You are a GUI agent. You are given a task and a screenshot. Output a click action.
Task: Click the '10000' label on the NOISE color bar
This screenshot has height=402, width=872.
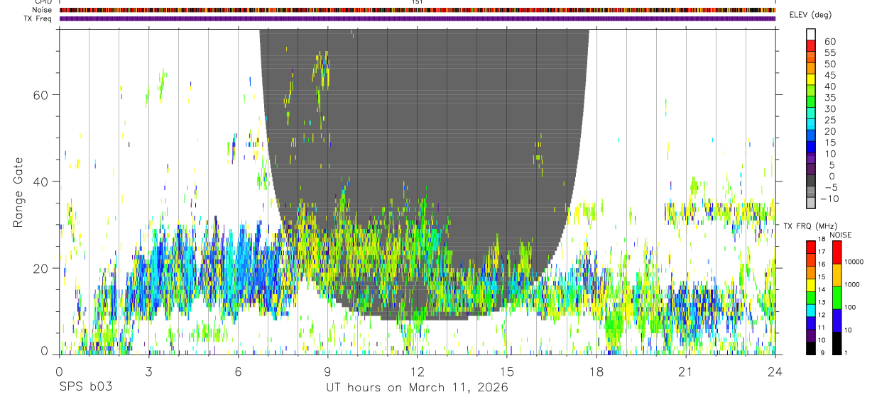[854, 262]
